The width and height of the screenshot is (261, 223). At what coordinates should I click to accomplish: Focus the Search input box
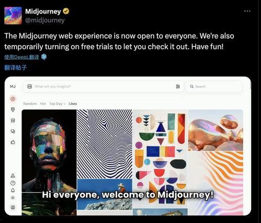214,86
